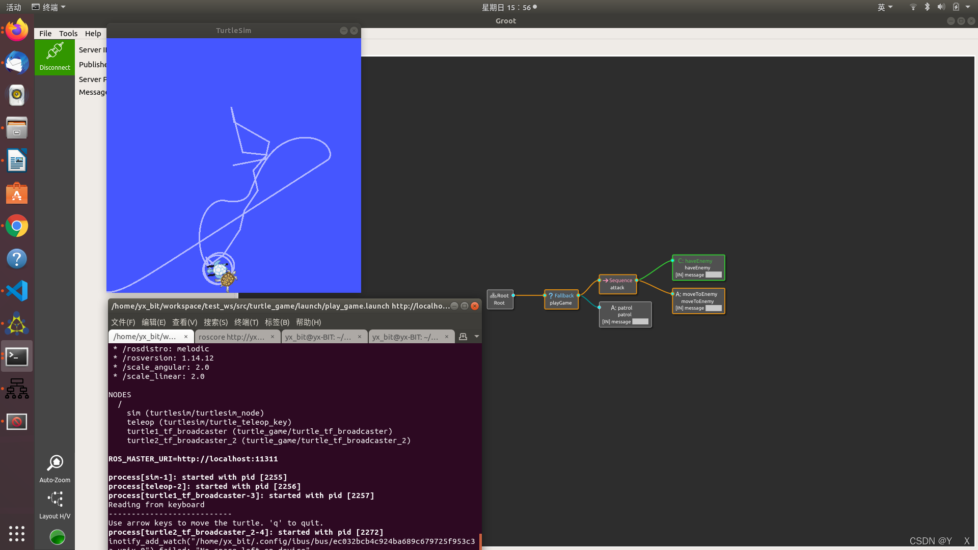The image size is (978, 550).
Task: Click the Disconnect plug icon in Groot
Action: (55, 51)
